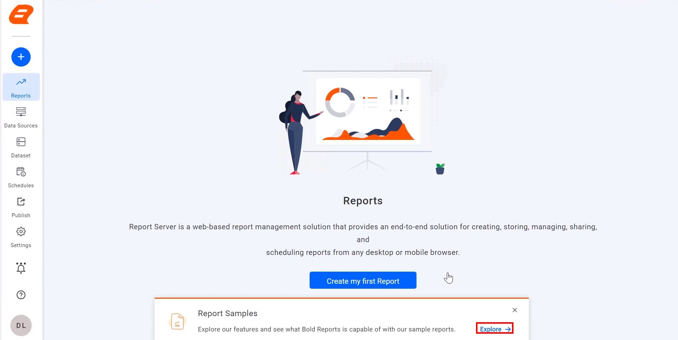
Task: Select "Publish" from the sidebar menu
Action: click(21, 215)
